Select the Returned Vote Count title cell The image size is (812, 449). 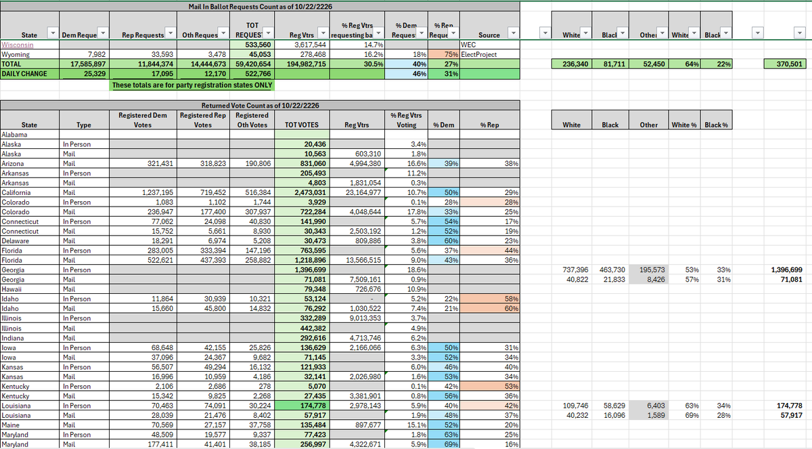click(261, 106)
